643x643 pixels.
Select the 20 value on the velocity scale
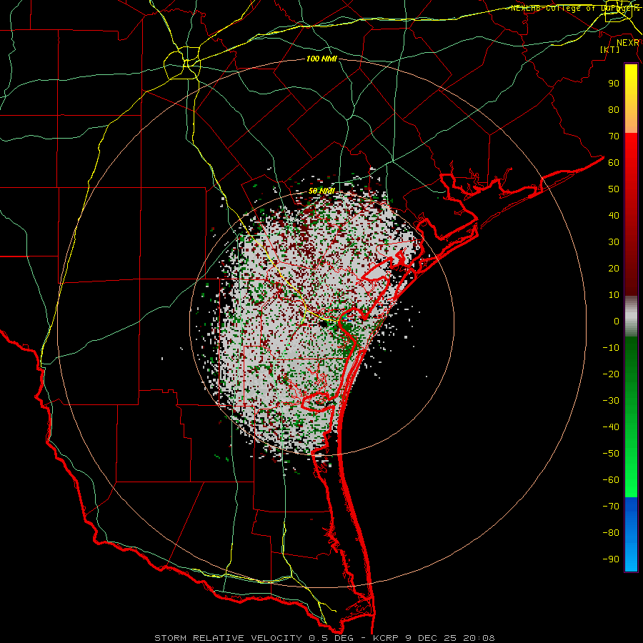point(614,269)
